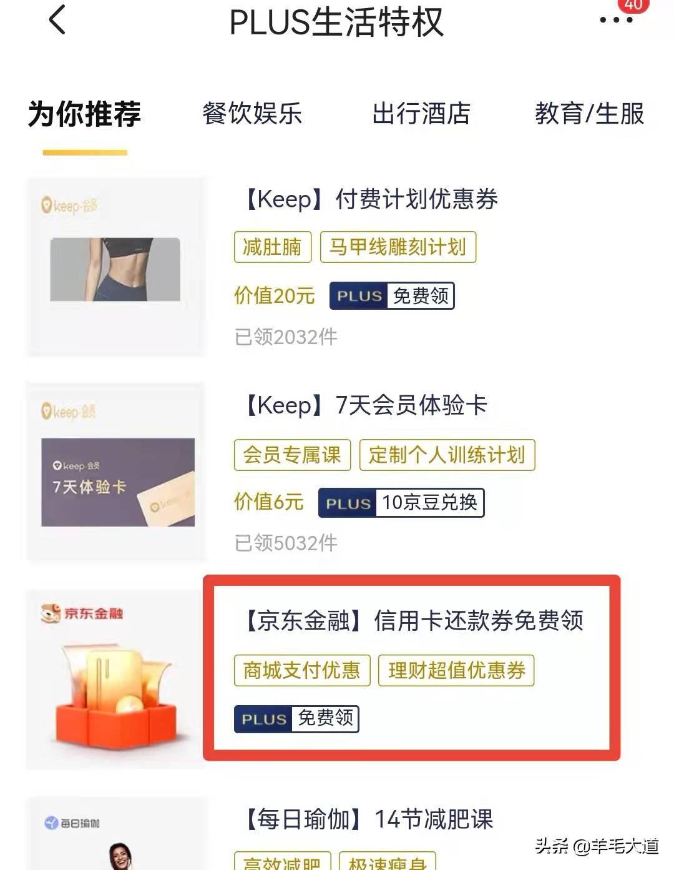This screenshot has height=870, width=674.
Task: Open the red 40 notification badge
Action: pos(633,5)
